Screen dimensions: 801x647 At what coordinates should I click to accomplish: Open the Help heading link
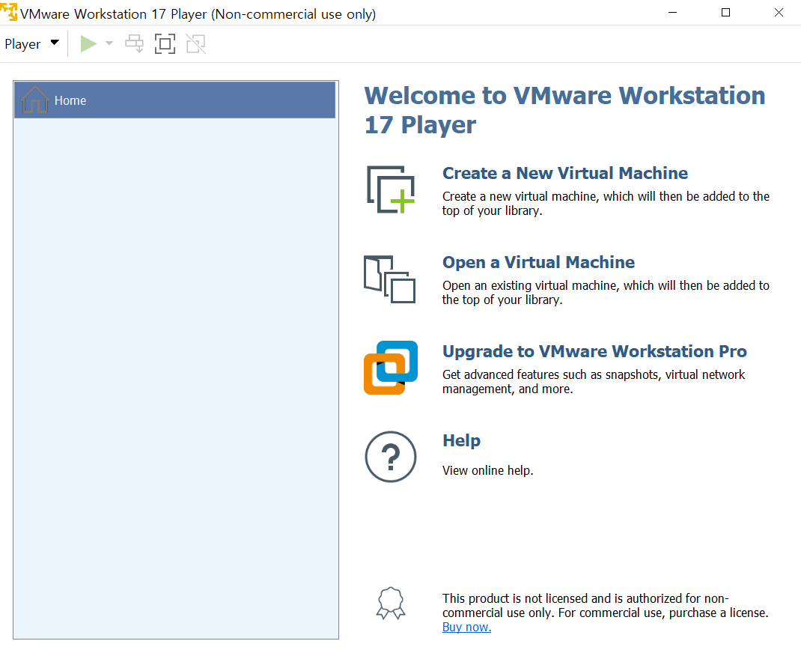pyautogui.click(x=461, y=440)
